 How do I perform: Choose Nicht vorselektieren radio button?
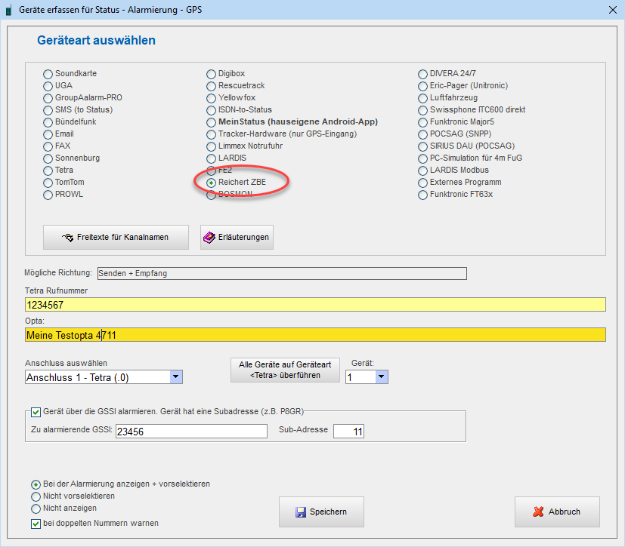pyautogui.click(x=36, y=496)
